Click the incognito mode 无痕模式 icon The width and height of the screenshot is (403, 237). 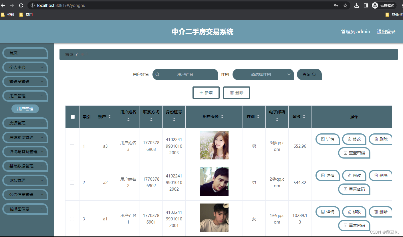(383, 5)
